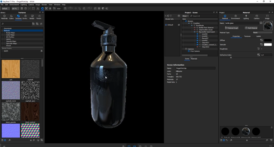
Task: Toggle visibility eye of RootNode
Action: click(x=192, y=25)
